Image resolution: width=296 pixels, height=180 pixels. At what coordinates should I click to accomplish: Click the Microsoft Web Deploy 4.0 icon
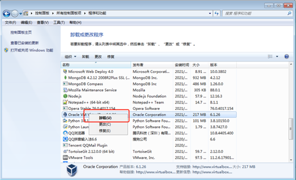pos(65,72)
